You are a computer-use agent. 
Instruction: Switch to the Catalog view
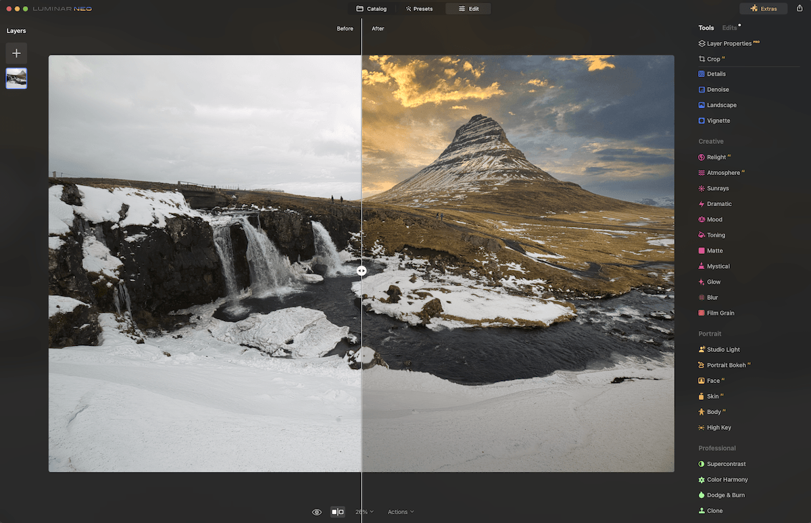(371, 9)
